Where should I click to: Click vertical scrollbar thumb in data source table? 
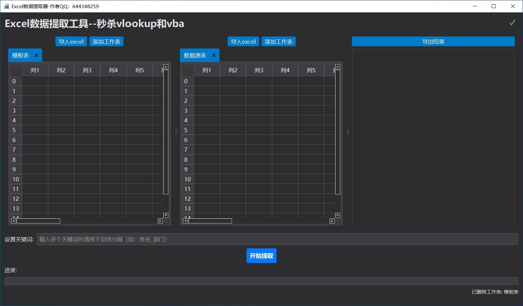pyautogui.click(x=337, y=132)
